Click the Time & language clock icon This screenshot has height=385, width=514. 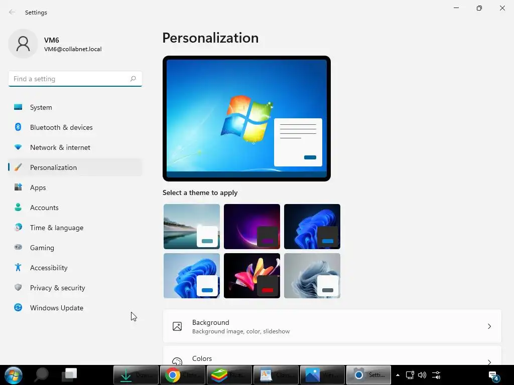[x=18, y=227]
